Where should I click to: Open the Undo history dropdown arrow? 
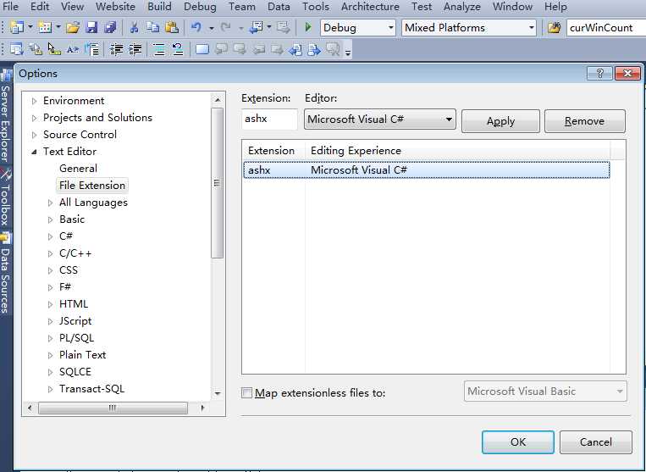coord(212,28)
